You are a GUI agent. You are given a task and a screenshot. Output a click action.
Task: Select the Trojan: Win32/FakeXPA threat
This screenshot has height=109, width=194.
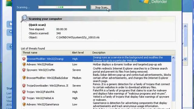[x=40, y=92]
